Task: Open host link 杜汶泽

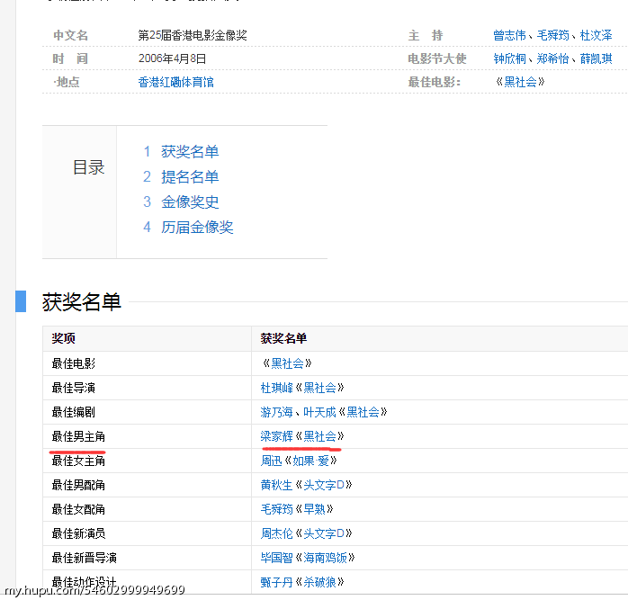Action: pos(596,35)
